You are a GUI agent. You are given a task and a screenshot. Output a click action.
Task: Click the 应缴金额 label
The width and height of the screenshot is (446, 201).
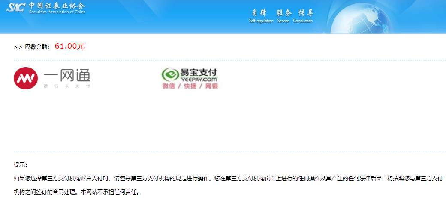(37, 47)
